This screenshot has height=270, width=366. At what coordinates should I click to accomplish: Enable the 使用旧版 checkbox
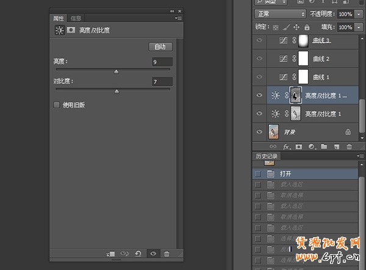pyautogui.click(x=57, y=105)
